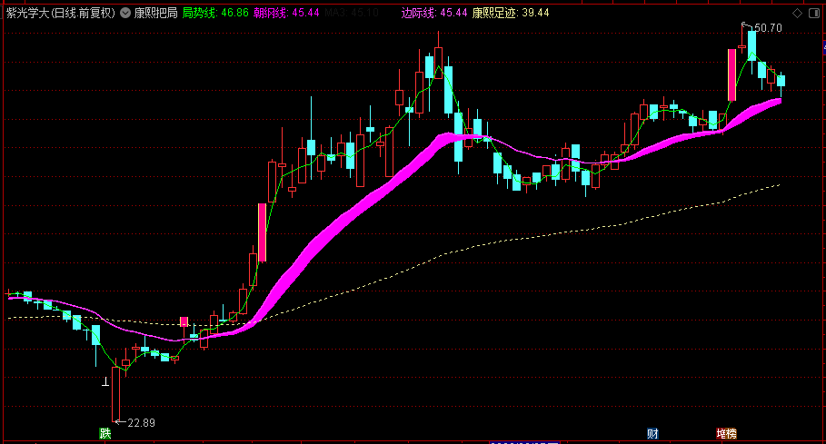The image size is (826, 444).
Task: Click the 22.89 low price label
Action: [x=141, y=423]
